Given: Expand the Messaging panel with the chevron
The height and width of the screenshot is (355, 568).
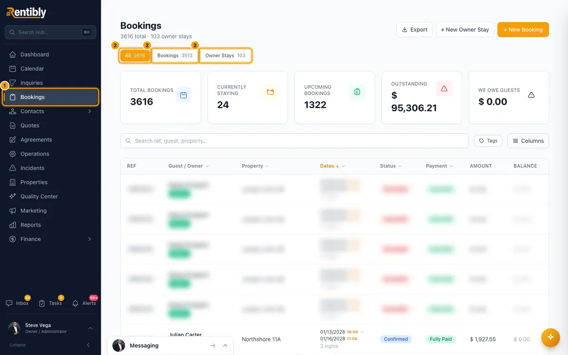Looking at the screenshot, I should tap(225, 346).
